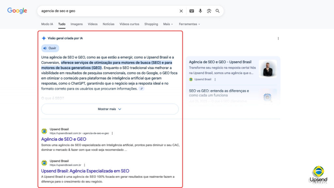This screenshot has width=334, height=188.
Task: Open the three-dot menu beside https://upsendbrasil.com.br
Action: point(84,165)
